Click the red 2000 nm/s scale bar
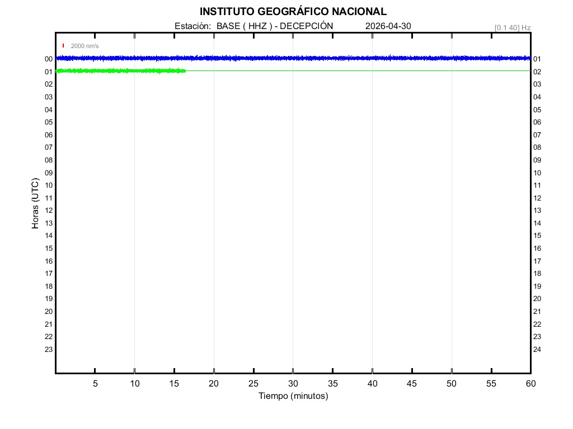573x429 pixels. [63, 46]
